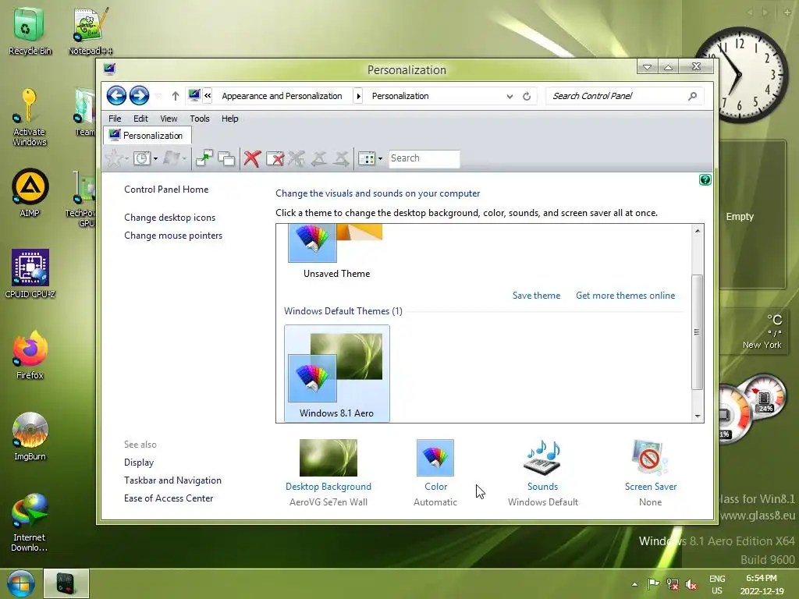Click the theme list scrollbar thumb

pyautogui.click(x=697, y=332)
